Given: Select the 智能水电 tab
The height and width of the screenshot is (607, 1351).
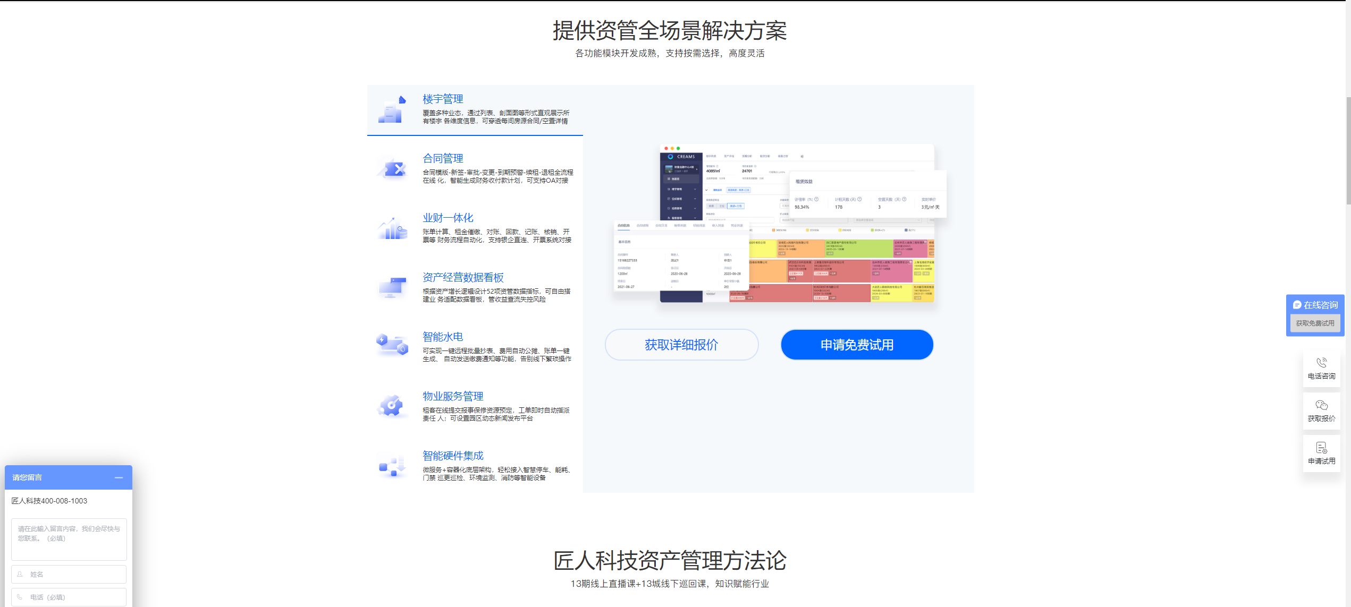Looking at the screenshot, I should point(475,348).
